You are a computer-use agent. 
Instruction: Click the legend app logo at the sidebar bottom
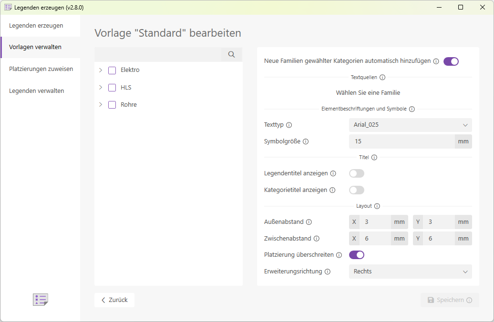point(40,299)
